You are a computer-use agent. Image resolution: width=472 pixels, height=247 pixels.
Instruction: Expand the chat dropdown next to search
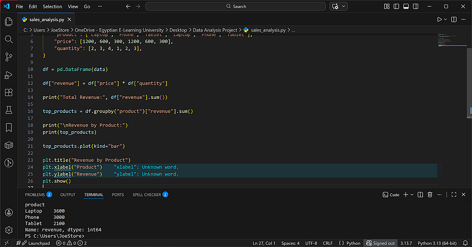(344, 7)
